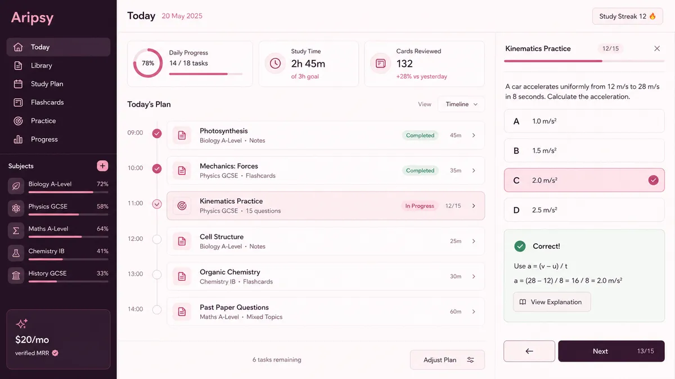This screenshot has height=379, width=675.
Task: Expand the Photosynthesis row chevron
Action: point(474,135)
